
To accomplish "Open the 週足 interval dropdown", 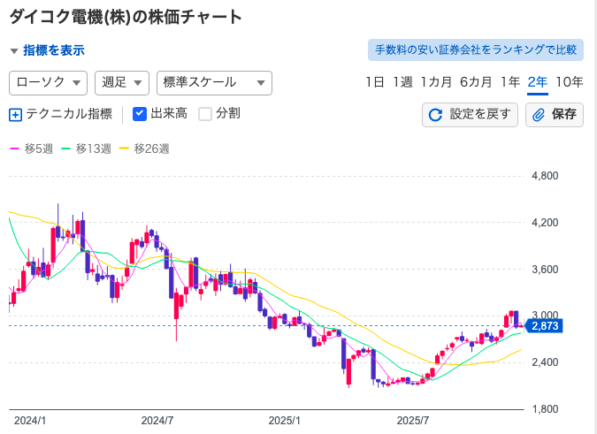I will [x=122, y=82].
